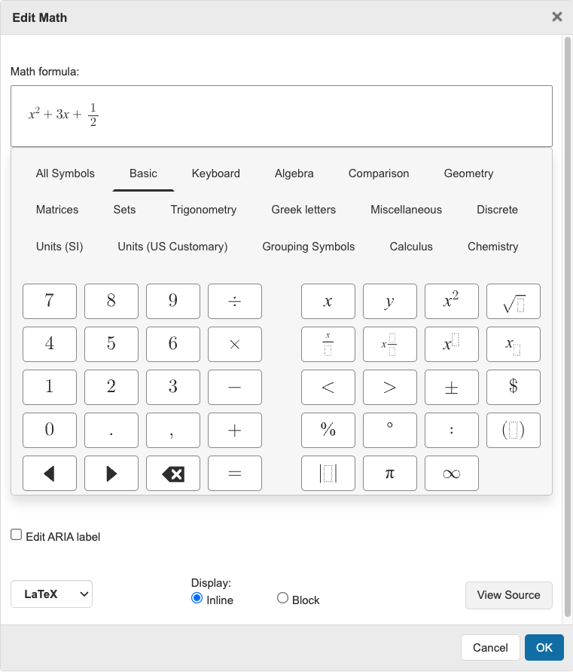Close the Edit Math dialog

556,17
